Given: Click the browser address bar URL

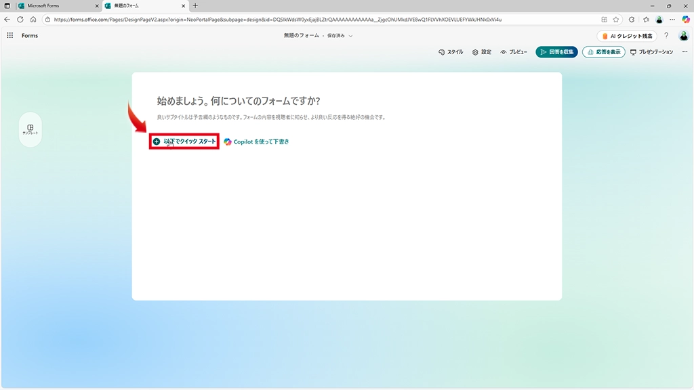Looking at the screenshot, I should pos(305,20).
